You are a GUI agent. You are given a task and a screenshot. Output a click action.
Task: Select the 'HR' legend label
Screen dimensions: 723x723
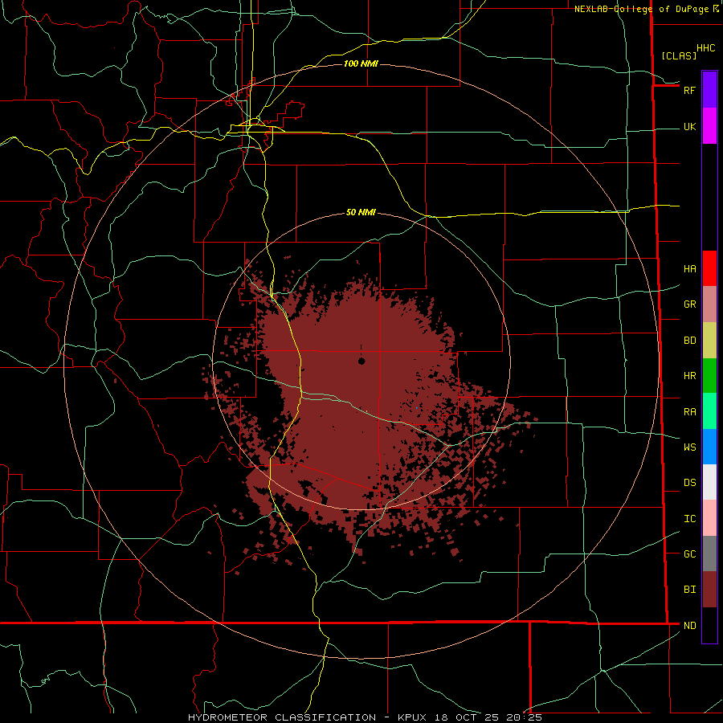pyautogui.click(x=689, y=376)
